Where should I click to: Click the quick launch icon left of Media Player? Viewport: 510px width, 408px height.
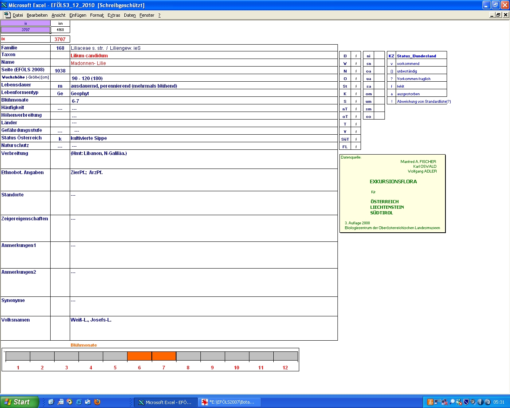61,402
